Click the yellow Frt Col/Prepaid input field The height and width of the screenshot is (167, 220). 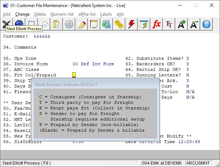click(74, 75)
